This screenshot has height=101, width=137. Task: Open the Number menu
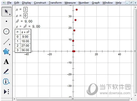coord(84,3)
